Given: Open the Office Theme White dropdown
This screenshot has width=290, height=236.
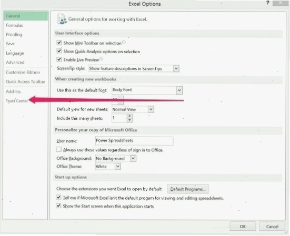Looking at the screenshot, I should pyautogui.click(x=117, y=167).
